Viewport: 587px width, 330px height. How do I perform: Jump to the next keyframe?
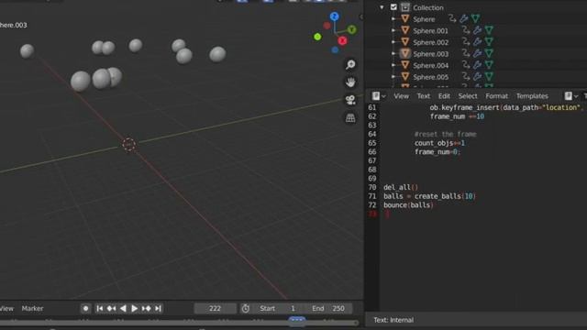click(x=147, y=308)
